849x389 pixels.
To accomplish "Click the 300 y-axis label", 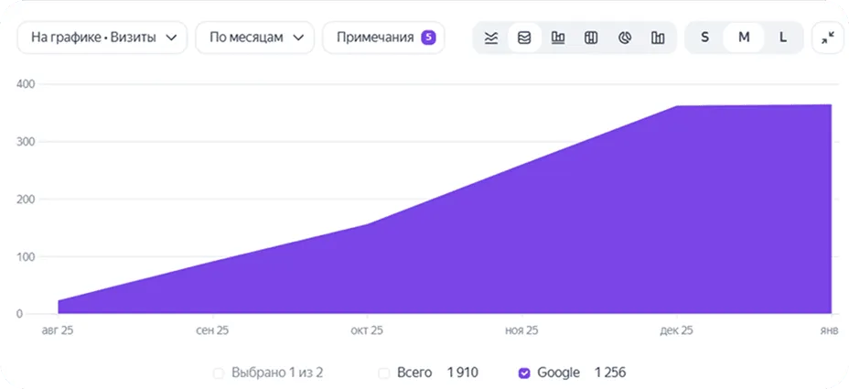I will (x=27, y=142).
